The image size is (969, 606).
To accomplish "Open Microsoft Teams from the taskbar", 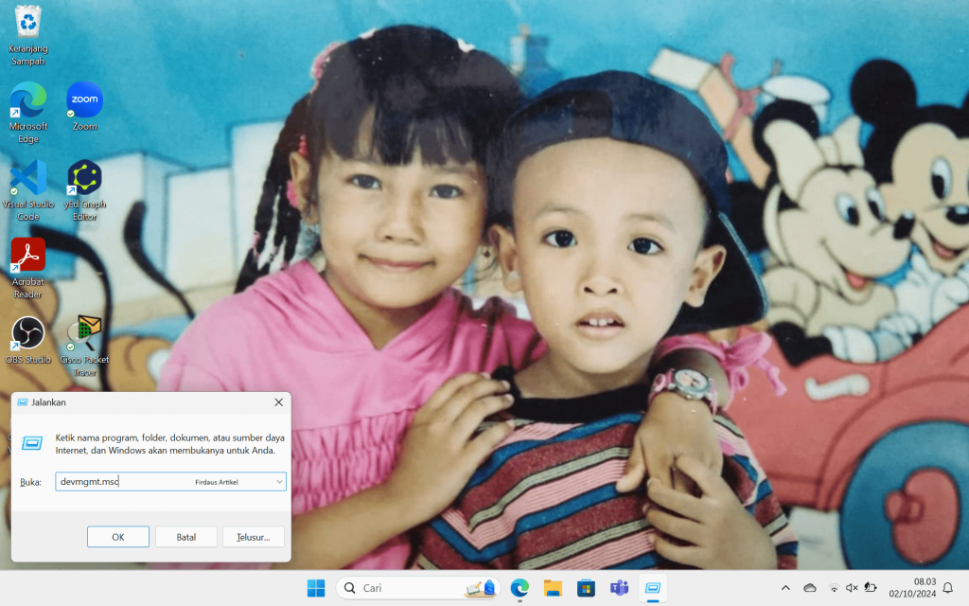I will point(619,588).
